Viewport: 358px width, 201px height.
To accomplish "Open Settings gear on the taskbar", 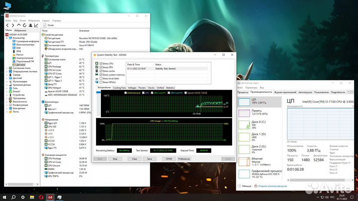I will point(23,197).
